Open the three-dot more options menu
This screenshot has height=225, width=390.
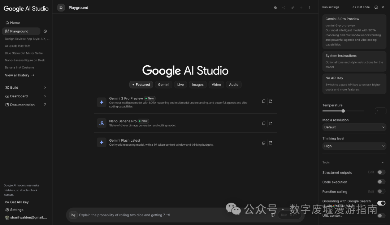click(x=310, y=8)
